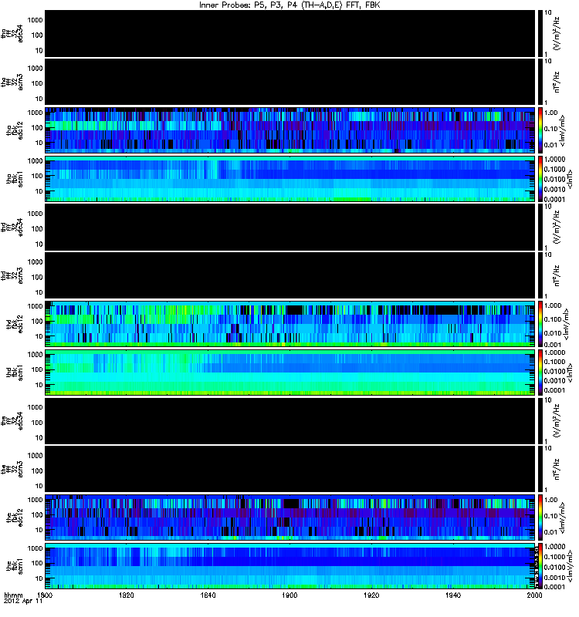Image resolution: width=579 pixels, height=617 pixels.
Task: Click inside the thd fbk scm1 spectrogram
Action: 290,373
